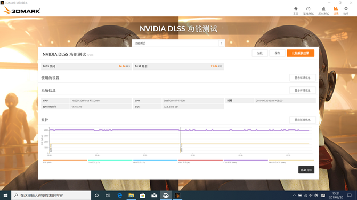Click the DLSS marker at chart midpoint
The width and height of the screenshot is (357, 200).
[x=181, y=148]
